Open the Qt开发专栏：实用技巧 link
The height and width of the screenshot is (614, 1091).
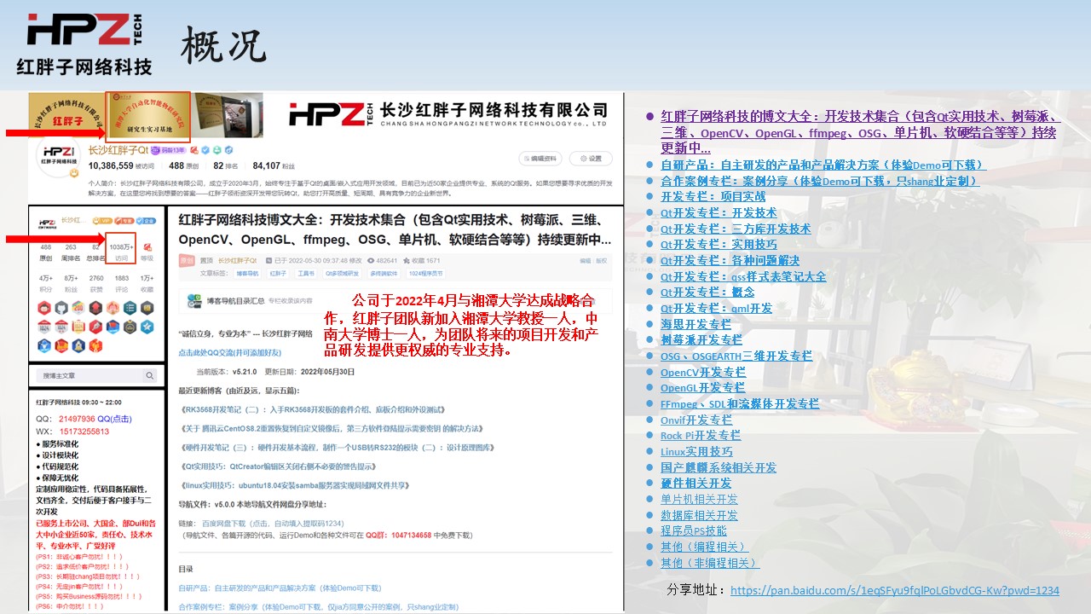719,244
